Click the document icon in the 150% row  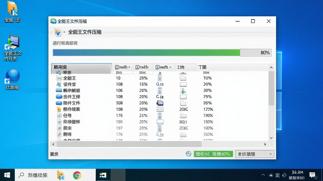click(59, 122)
